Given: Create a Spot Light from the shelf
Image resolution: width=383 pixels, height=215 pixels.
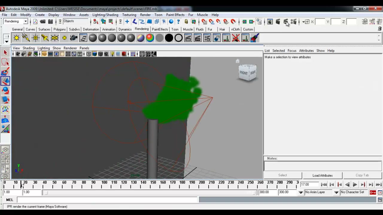Looking at the screenshot, I should pos(45,38).
